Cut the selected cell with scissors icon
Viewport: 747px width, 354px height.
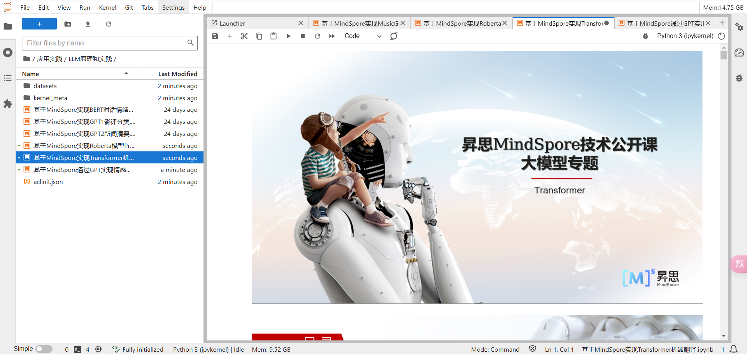(244, 36)
